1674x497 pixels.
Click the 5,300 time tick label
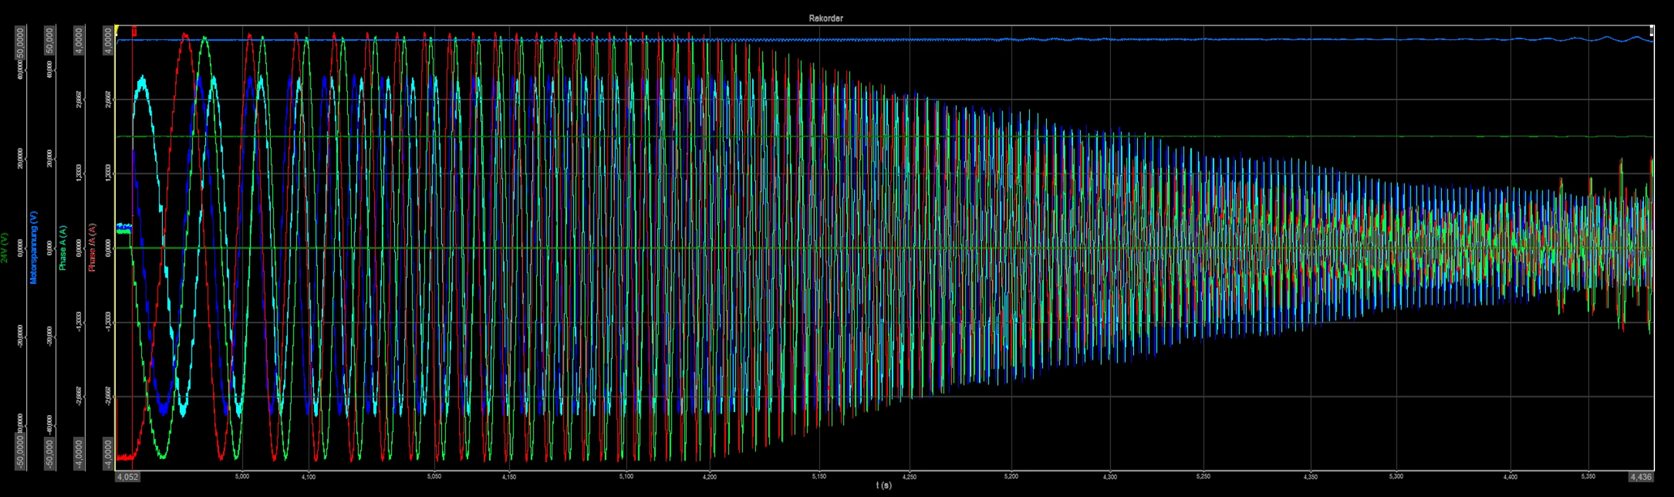(1396, 476)
